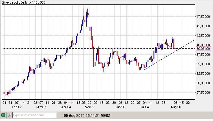Screen dimensions: 213x121
Task: Click the 45,00000 price axis label
Action: coord(203,26)
